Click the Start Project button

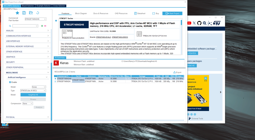coord(172,14)
